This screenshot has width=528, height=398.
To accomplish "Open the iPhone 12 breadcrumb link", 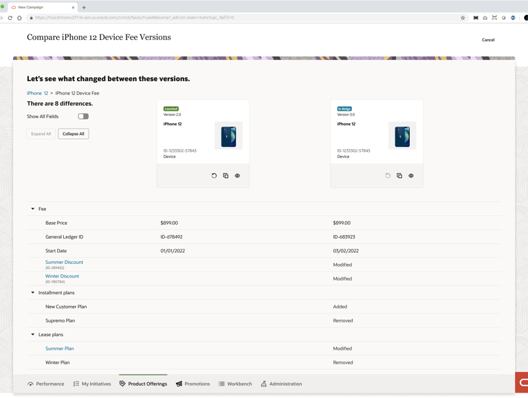I will tap(37, 93).
